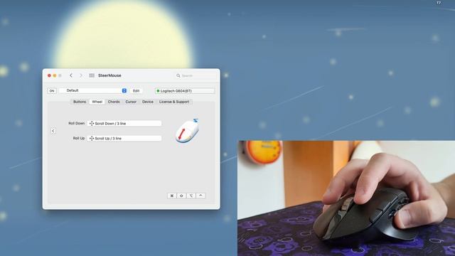
Task: Click the mouse wheel illustration
Action: click(187, 131)
